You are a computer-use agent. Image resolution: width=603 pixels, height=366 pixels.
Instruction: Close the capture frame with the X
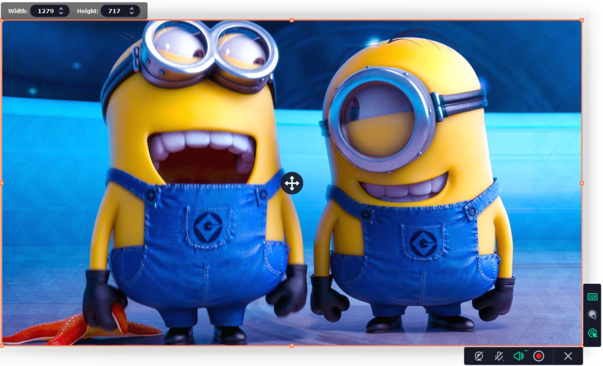(568, 356)
